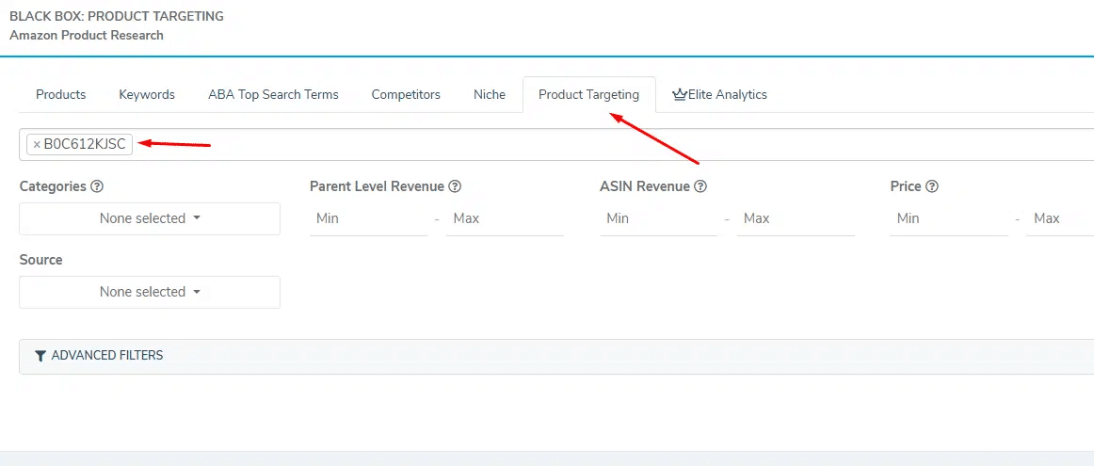The height and width of the screenshot is (466, 1094).
Task: Open the Categories dropdown
Action: tap(150, 218)
